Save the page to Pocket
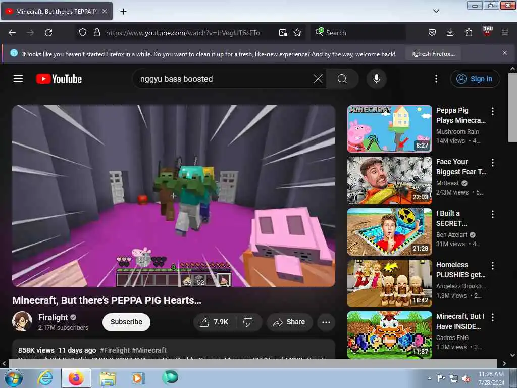The width and height of the screenshot is (517, 388). click(x=432, y=33)
